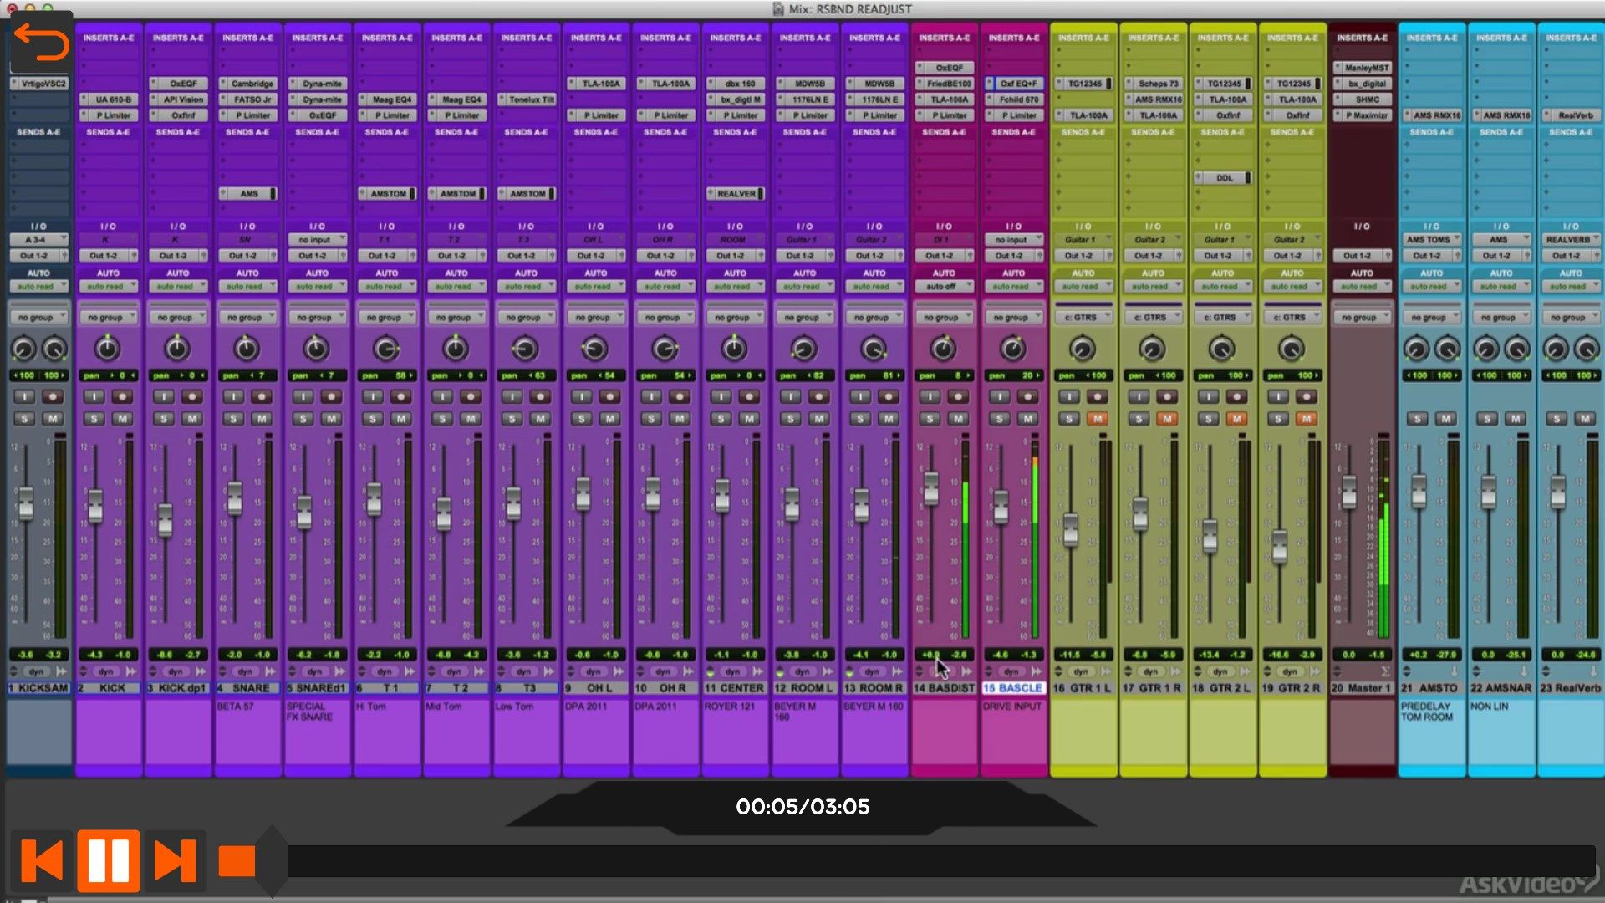Record-enable the BASDIST track
The width and height of the screenshot is (1605, 903).
[959, 397]
